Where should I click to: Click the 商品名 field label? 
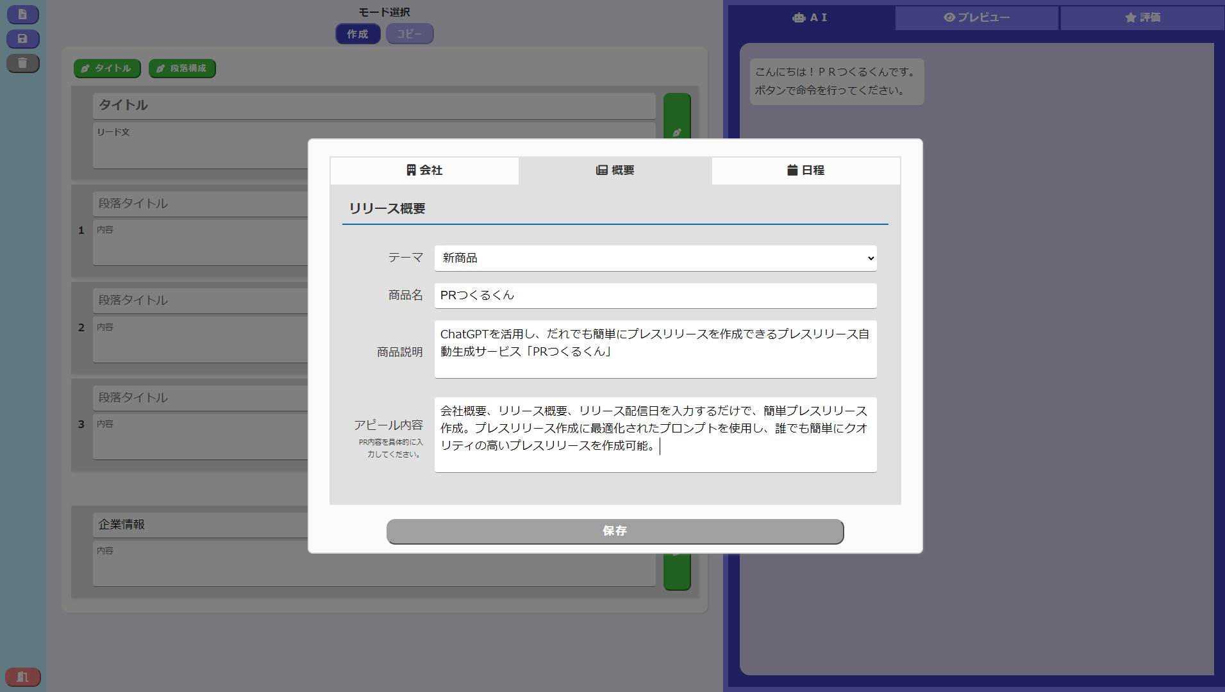(x=406, y=295)
